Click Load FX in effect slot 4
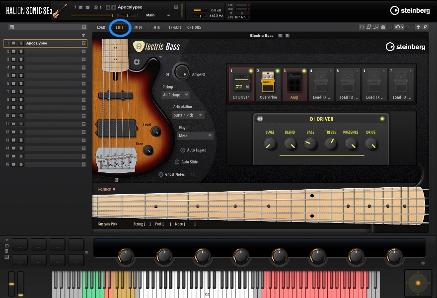437x298 pixels. point(321,84)
